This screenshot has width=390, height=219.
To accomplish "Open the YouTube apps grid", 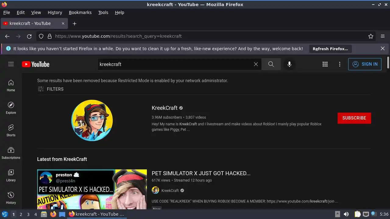I will click(325, 64).
